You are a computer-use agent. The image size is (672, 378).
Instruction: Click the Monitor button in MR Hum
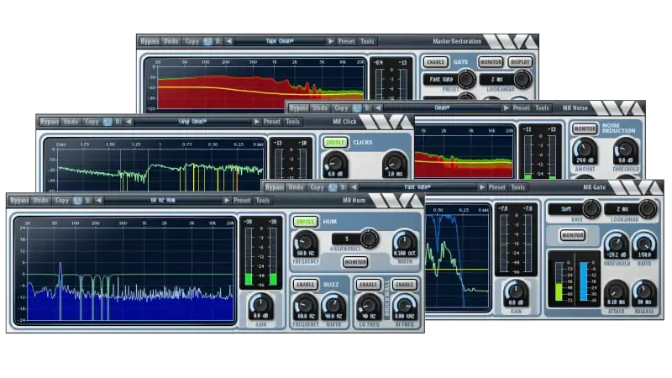point(355,262)
